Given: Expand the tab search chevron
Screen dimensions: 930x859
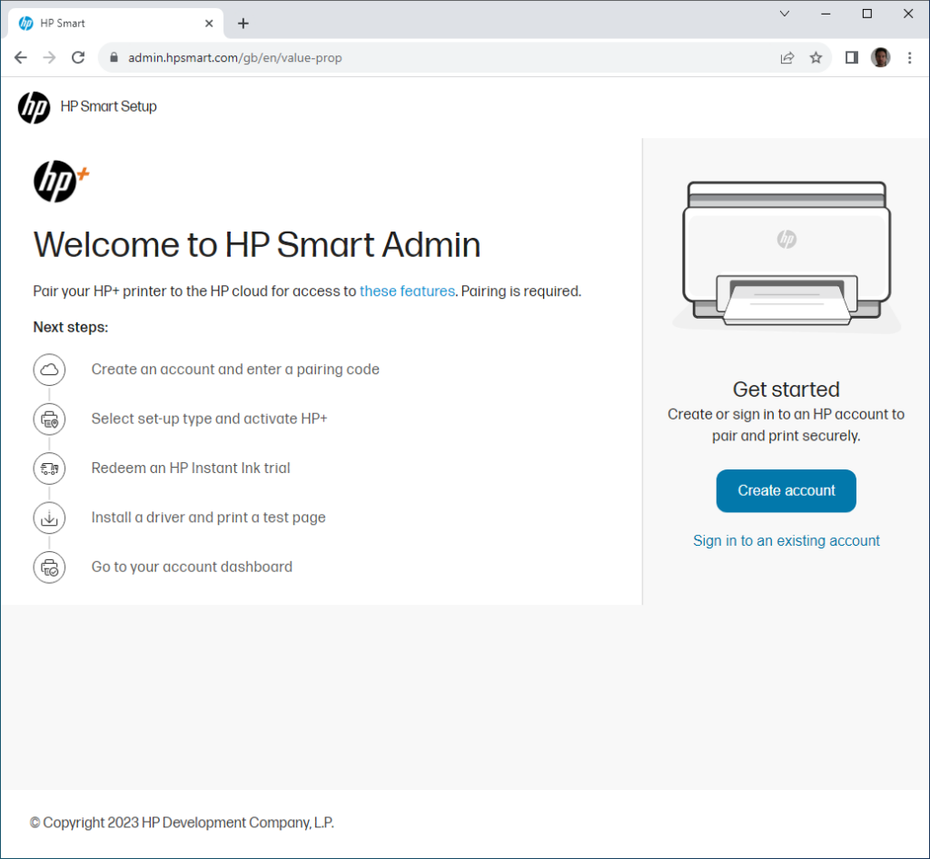Looking at the screenshot, I should click(x=784, y=14).
